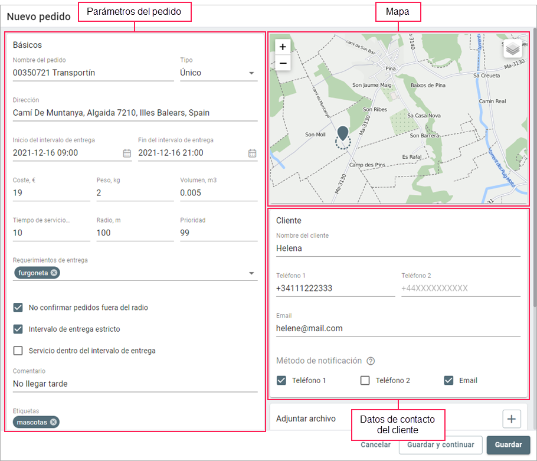Zoom out on the map
Viewport: 537px width, 461px height.
click(283, 63)
